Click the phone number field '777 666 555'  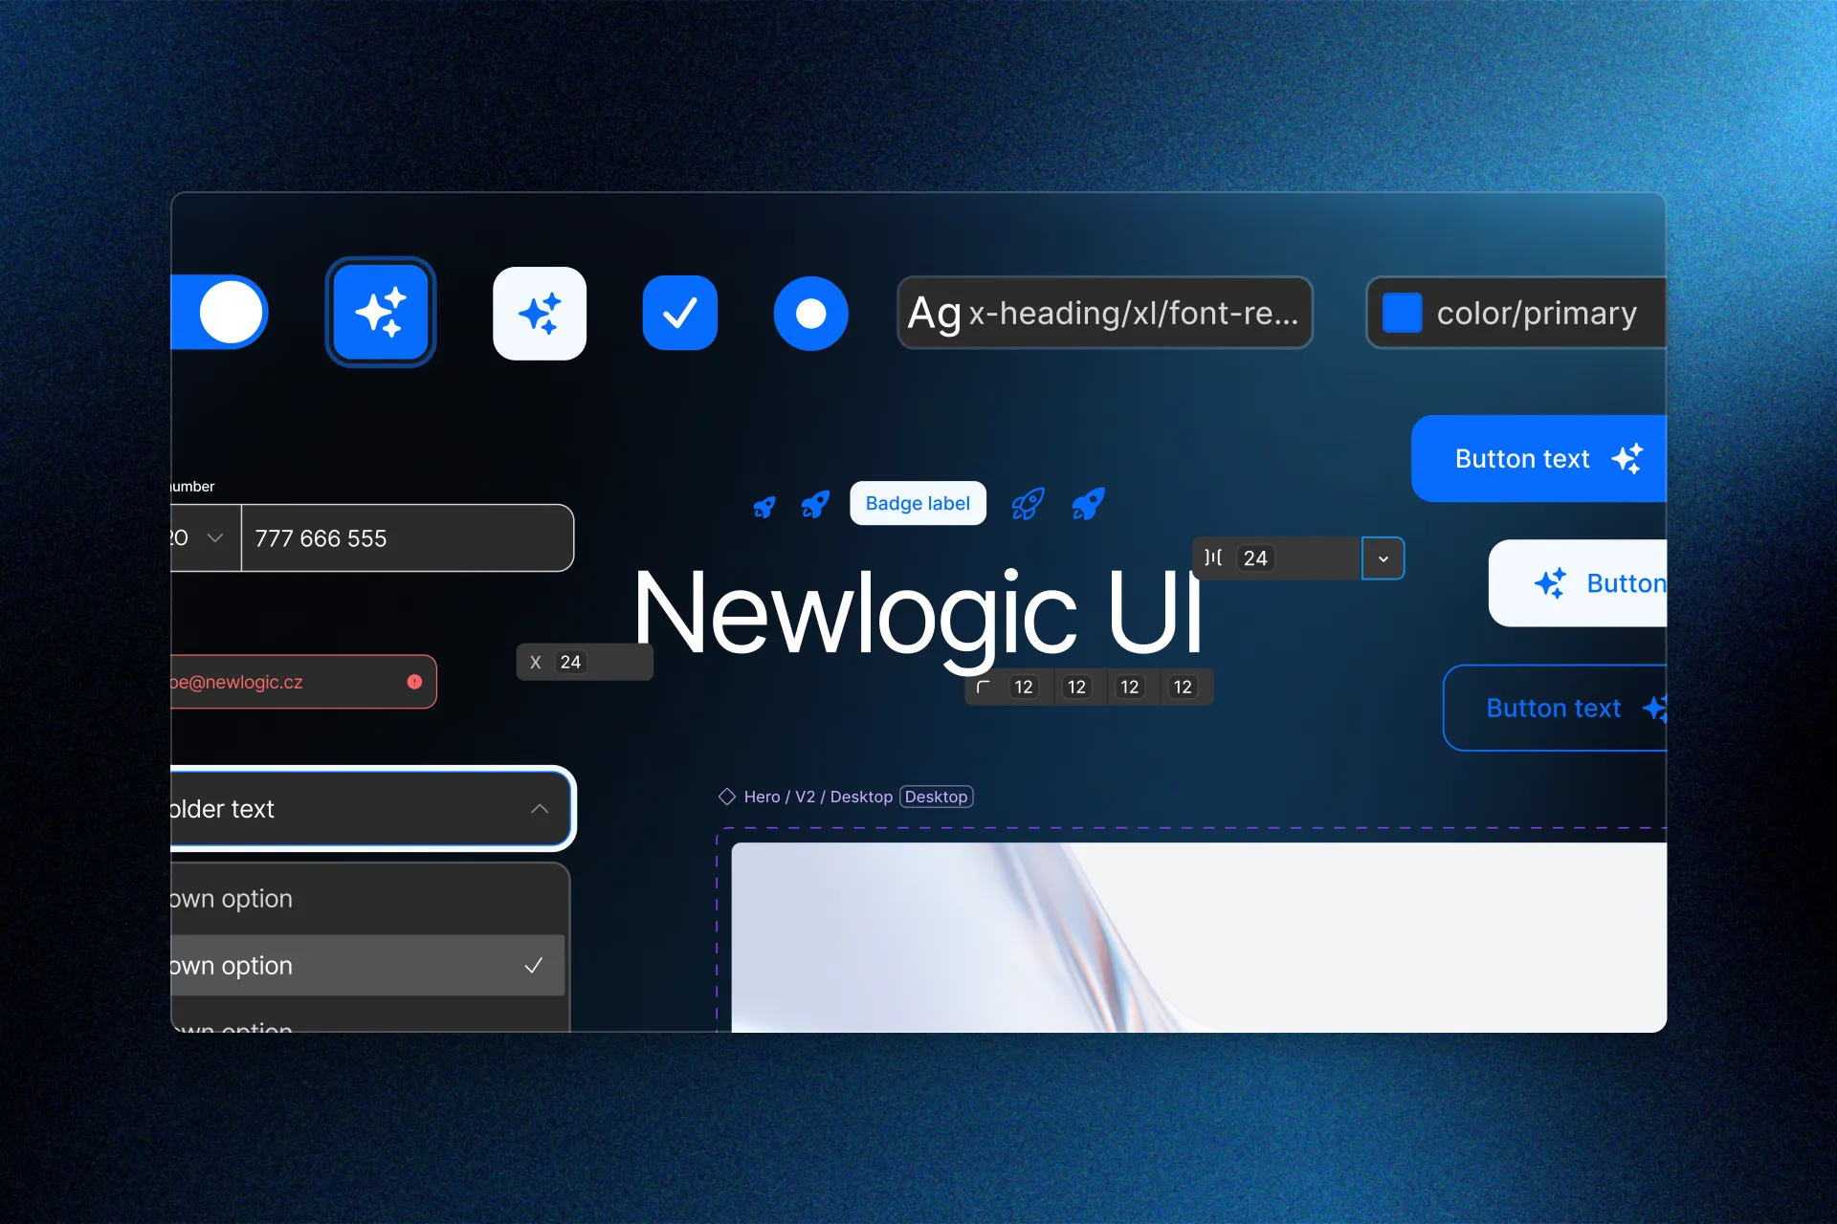tap(408, 538)
